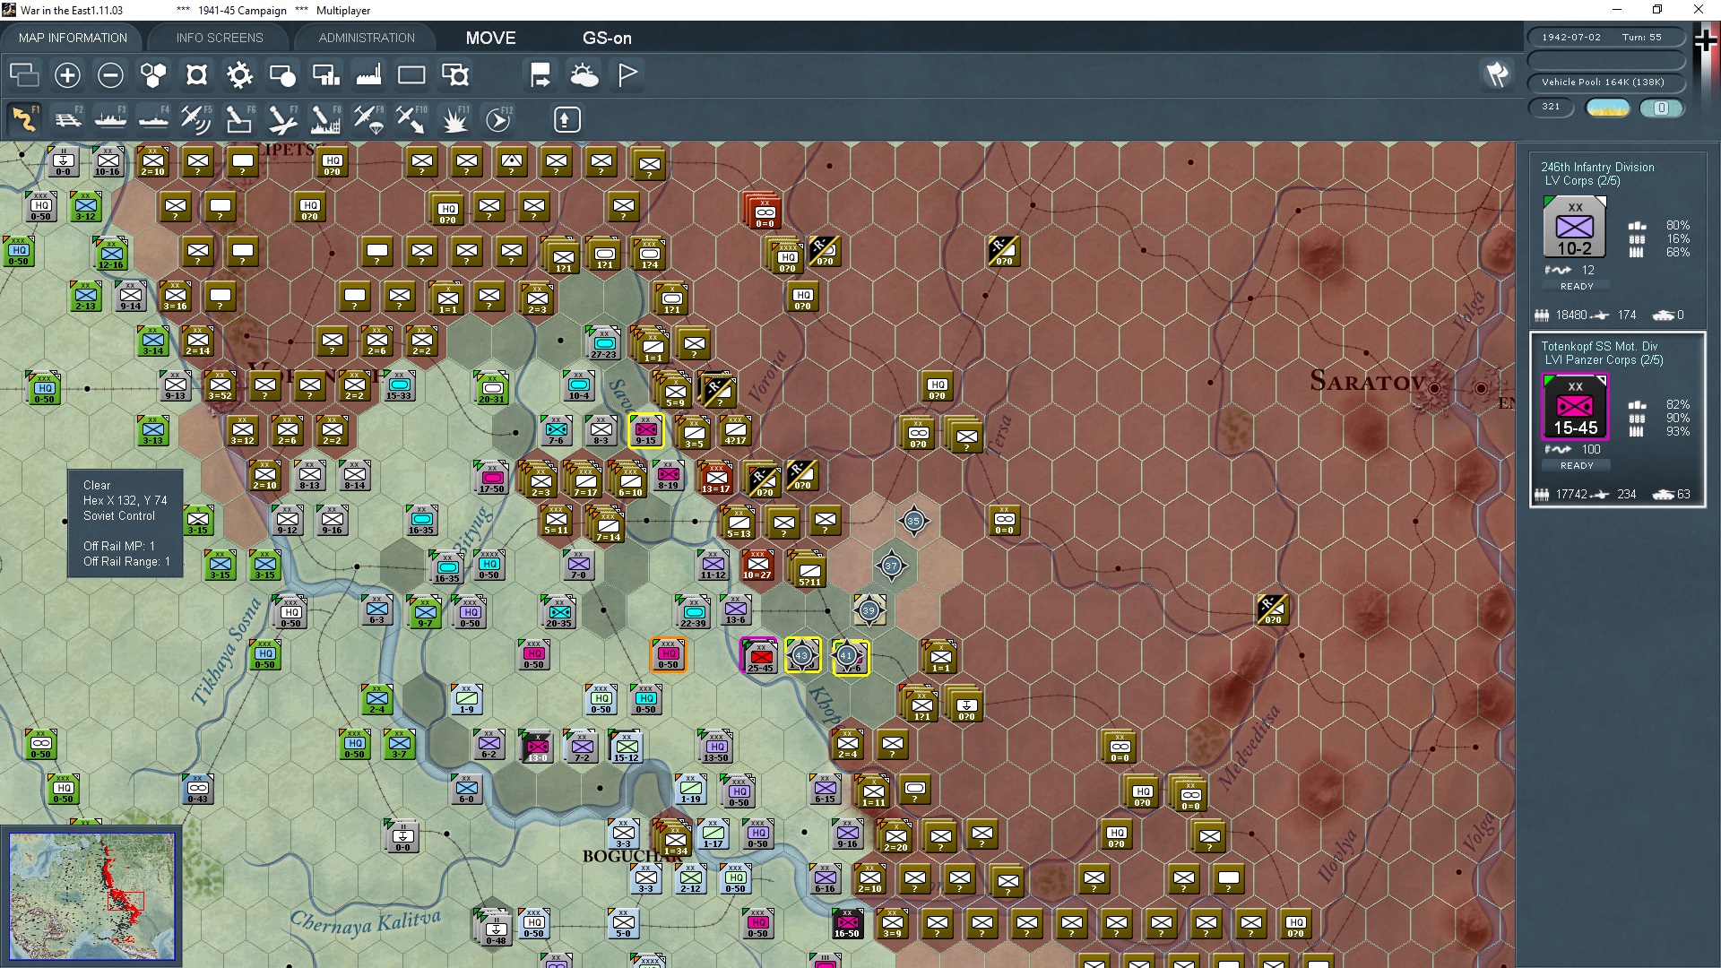Screen dimensions: 1721x968
Task: Select the orange-outlined HQ 0-50 counter
Action: [668, 655]
